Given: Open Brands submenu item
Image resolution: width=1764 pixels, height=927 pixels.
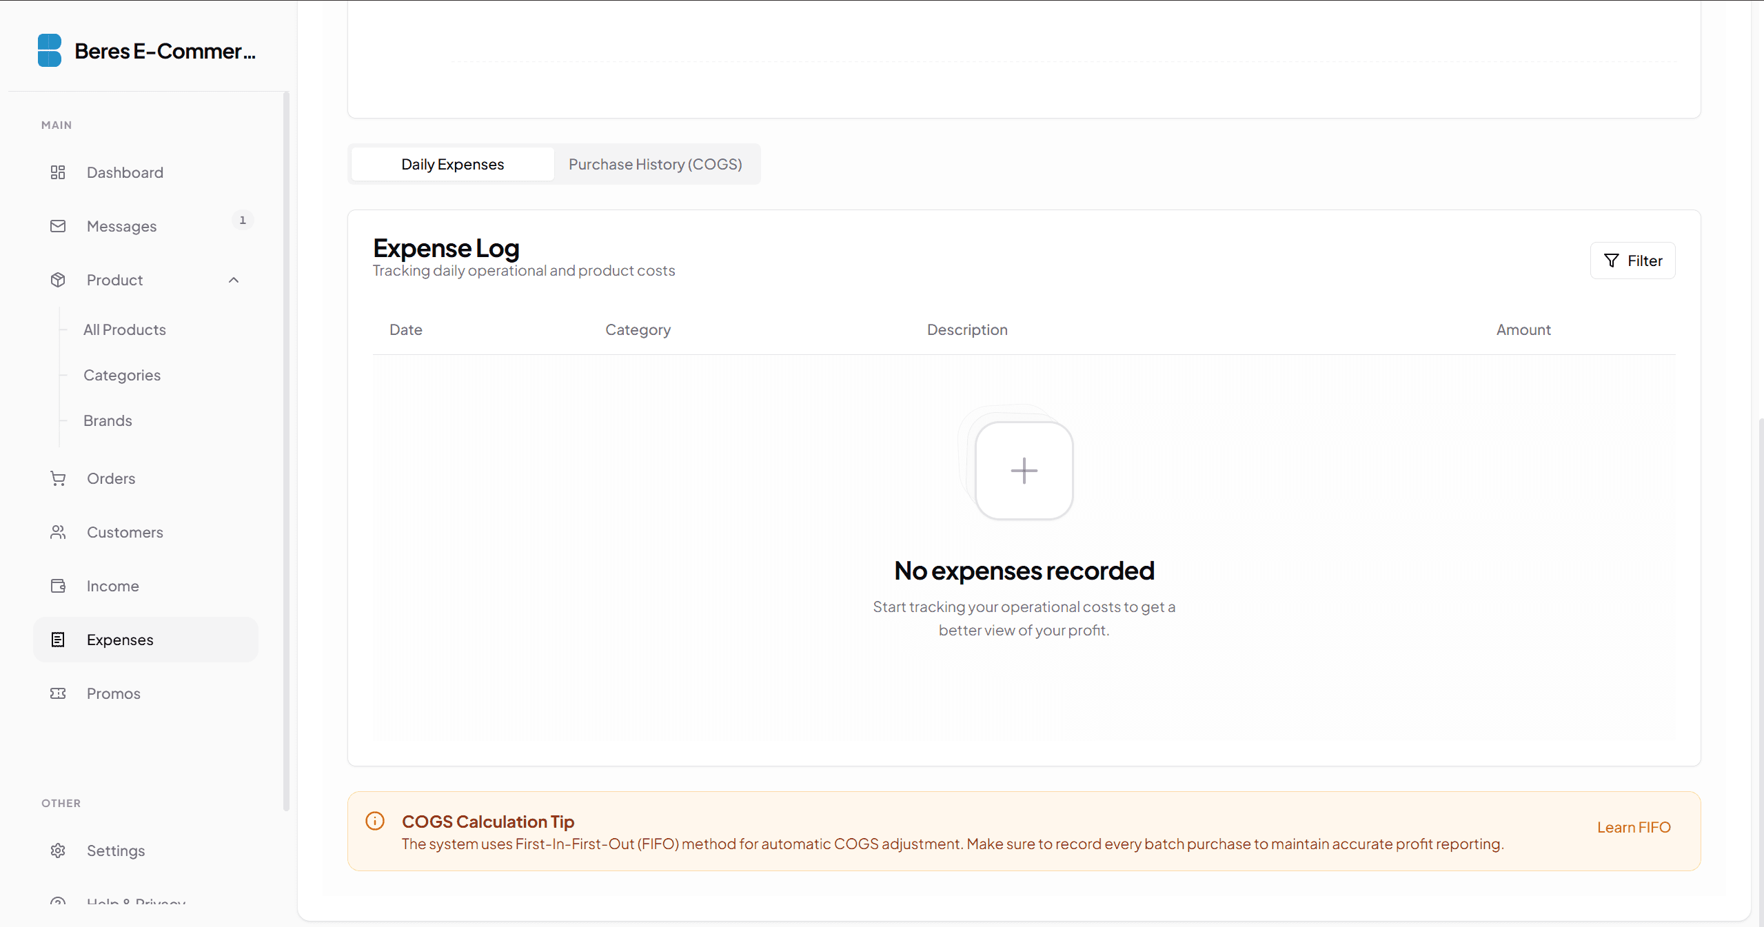Looking at the screenshot, I should [108, 420].
